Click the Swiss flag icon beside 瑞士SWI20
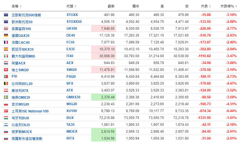Screen dimensions: 240x143 pyautogui.click(x=6, y=70)
